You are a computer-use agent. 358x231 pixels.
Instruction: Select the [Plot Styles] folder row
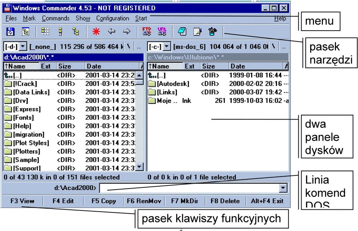pyautogui.click(x=70, y=143)
